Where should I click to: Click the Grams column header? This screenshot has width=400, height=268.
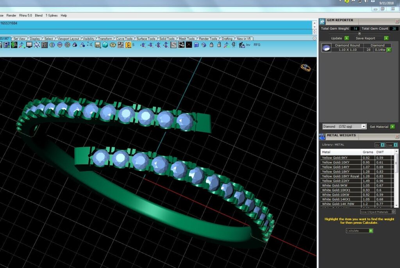[368, 152]
